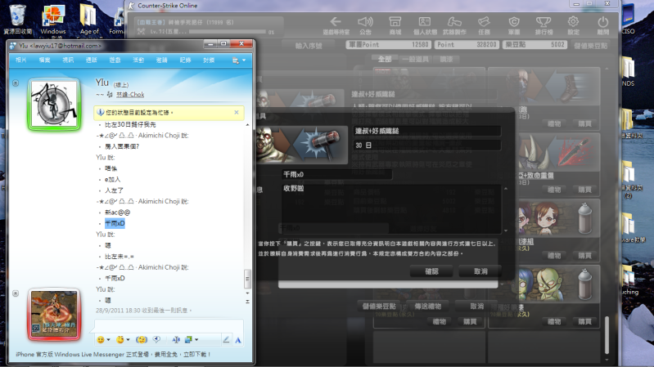The image size is (654, 367).
Task: Click the Messenger chat scrollbar thumb
Action: (247, 279)
